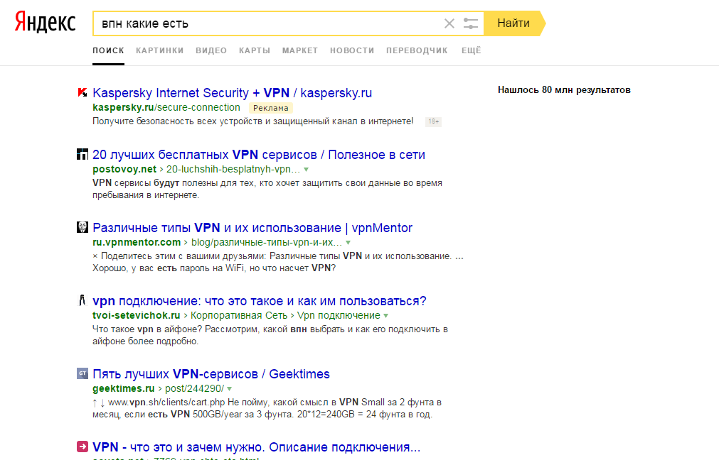
Task: Open search settings sliders icon
Action: [471, 23]
